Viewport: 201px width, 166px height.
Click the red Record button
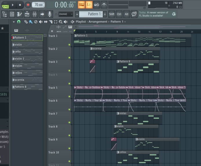pyautogui.click(x=28, y=5)
